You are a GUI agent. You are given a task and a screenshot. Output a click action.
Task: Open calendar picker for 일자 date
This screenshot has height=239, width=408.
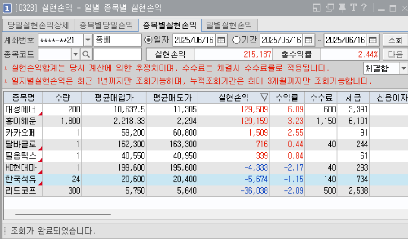click(x=221, y=40)
